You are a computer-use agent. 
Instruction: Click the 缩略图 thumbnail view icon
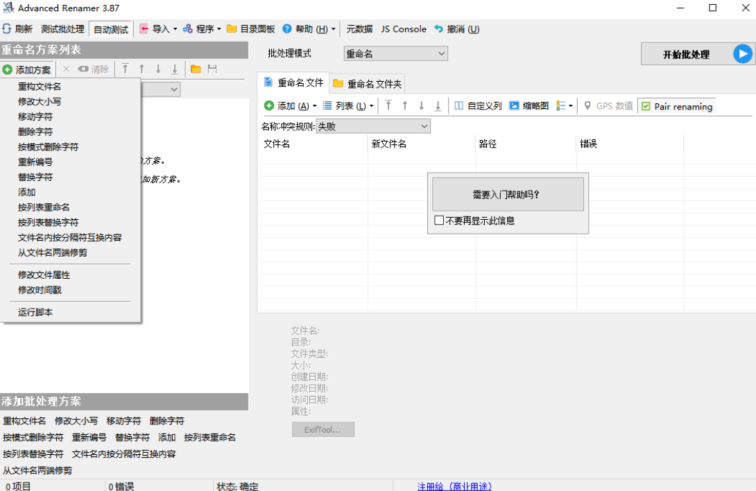[514, 106]
